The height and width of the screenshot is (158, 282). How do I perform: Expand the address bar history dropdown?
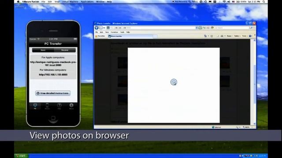pos(197,28)
